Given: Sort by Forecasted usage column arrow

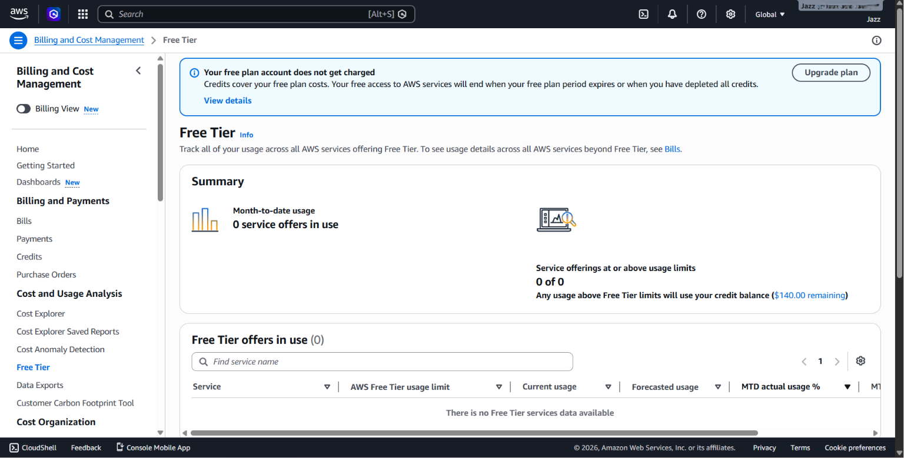Looking at the screenshot, I should point(718,387).
